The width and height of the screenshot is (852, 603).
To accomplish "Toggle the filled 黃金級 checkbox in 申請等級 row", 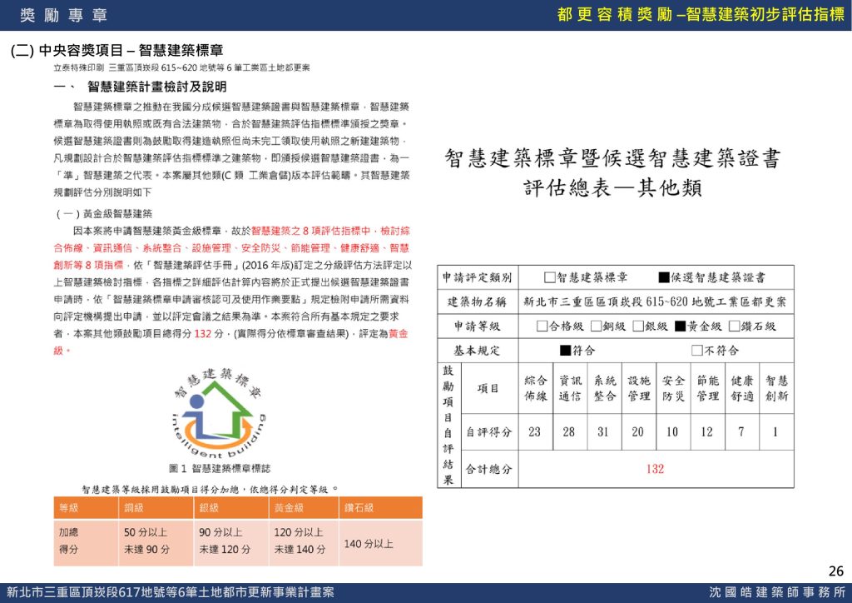I will point(681,326).
